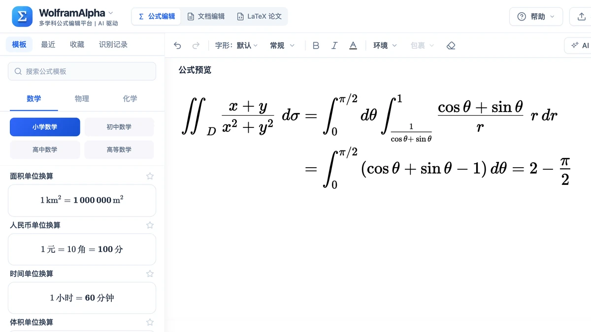Select the 数学 subject tab
Image resolution: width=591 pixels, height=332 pixels.
(34, 99)
